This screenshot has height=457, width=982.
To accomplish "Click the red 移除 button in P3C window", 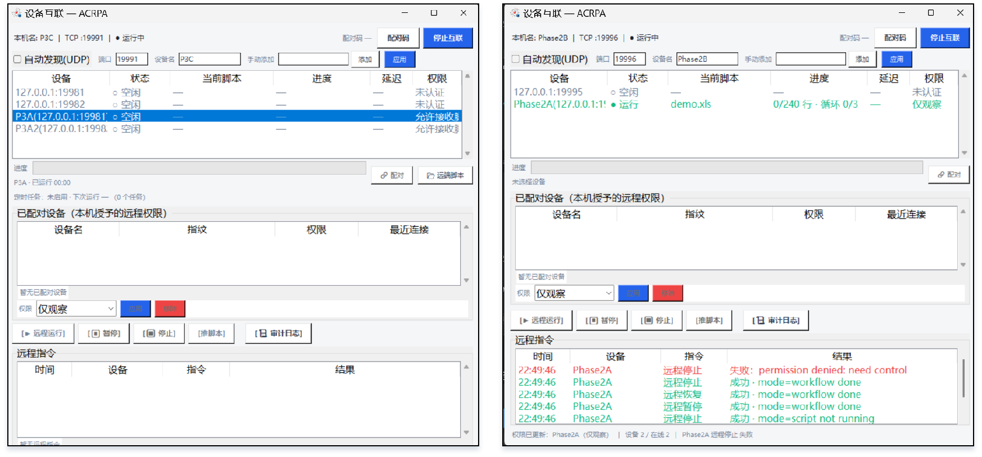I will tap(170, 309).
